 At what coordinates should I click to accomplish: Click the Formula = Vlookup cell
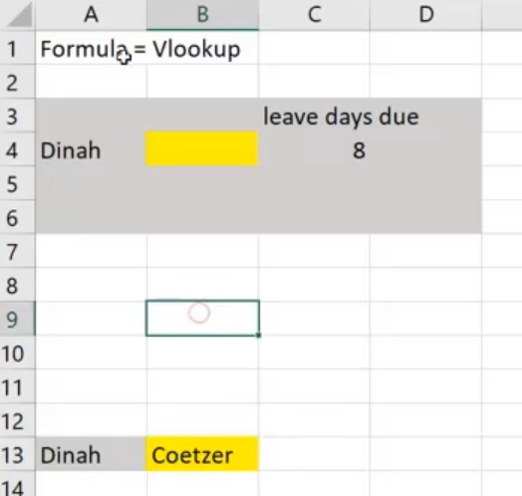point(91,49)
